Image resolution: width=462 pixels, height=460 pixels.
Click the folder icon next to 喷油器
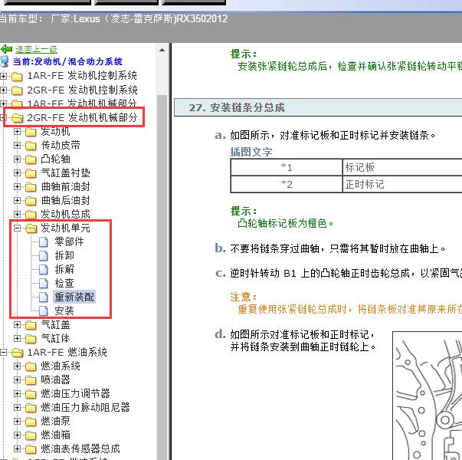31,380
